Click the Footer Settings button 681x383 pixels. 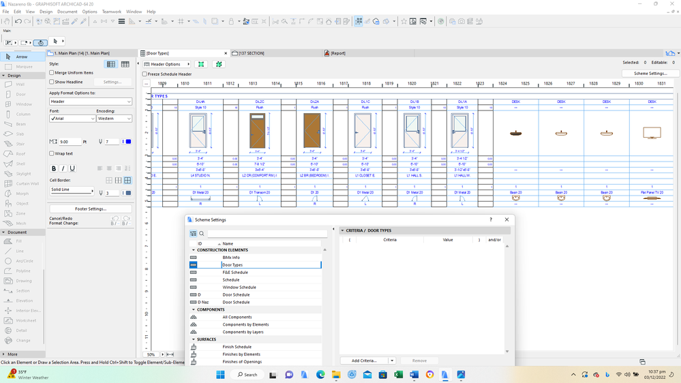point(91,209)
